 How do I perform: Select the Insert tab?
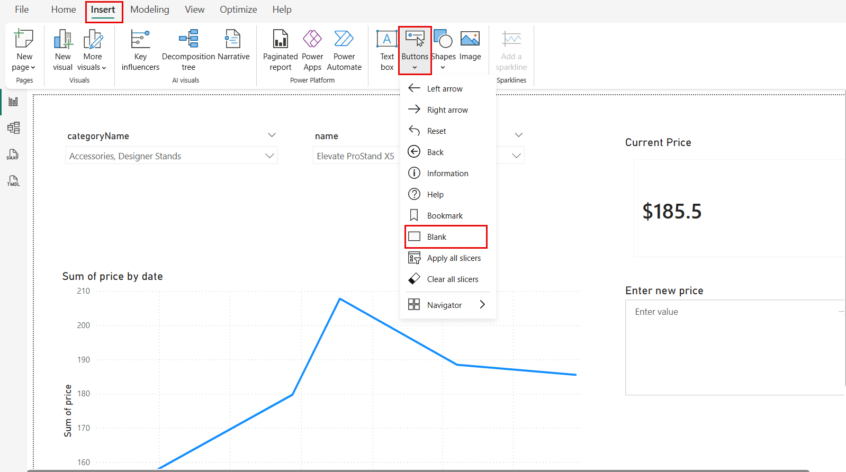(103, 10)
